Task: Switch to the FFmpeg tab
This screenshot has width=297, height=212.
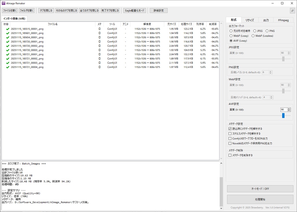Action: tap(284, 20)
